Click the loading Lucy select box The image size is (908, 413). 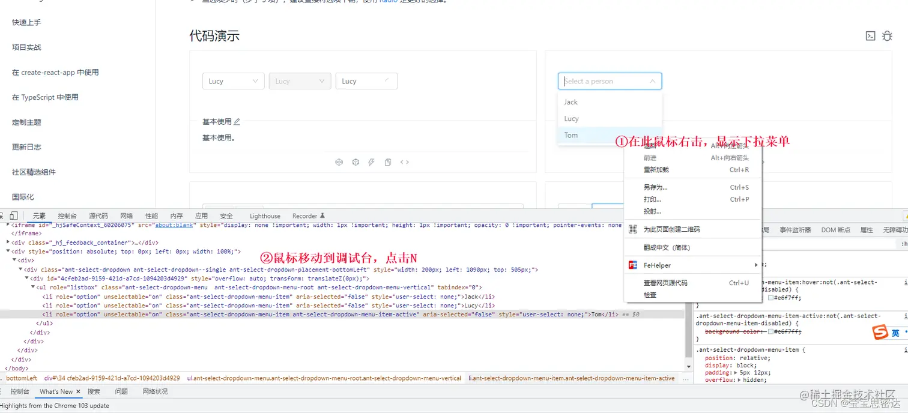coord(366,81)
